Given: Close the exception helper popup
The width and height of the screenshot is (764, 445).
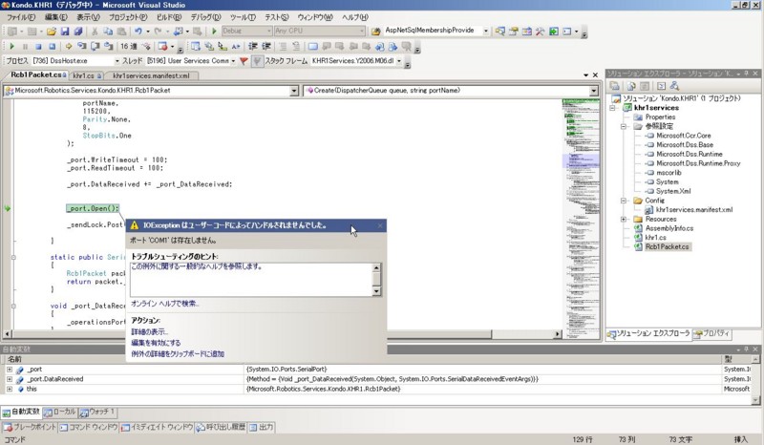Looking at the screenshot, I should tap(380, 225).
